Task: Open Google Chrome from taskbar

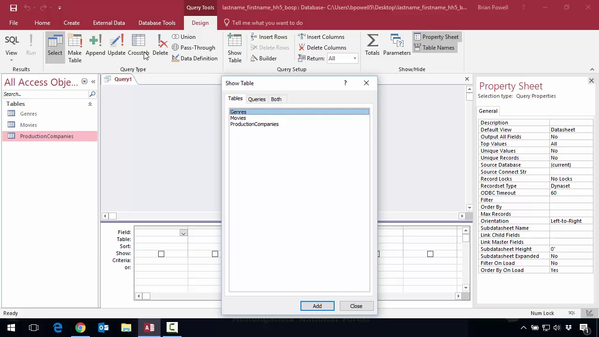Action: [80, 328]
